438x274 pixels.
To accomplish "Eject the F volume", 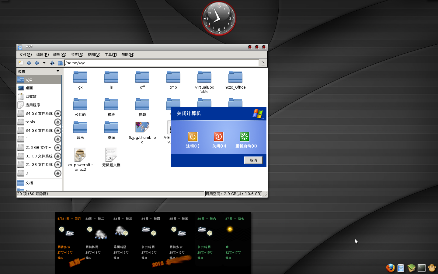I will point(58,139).
